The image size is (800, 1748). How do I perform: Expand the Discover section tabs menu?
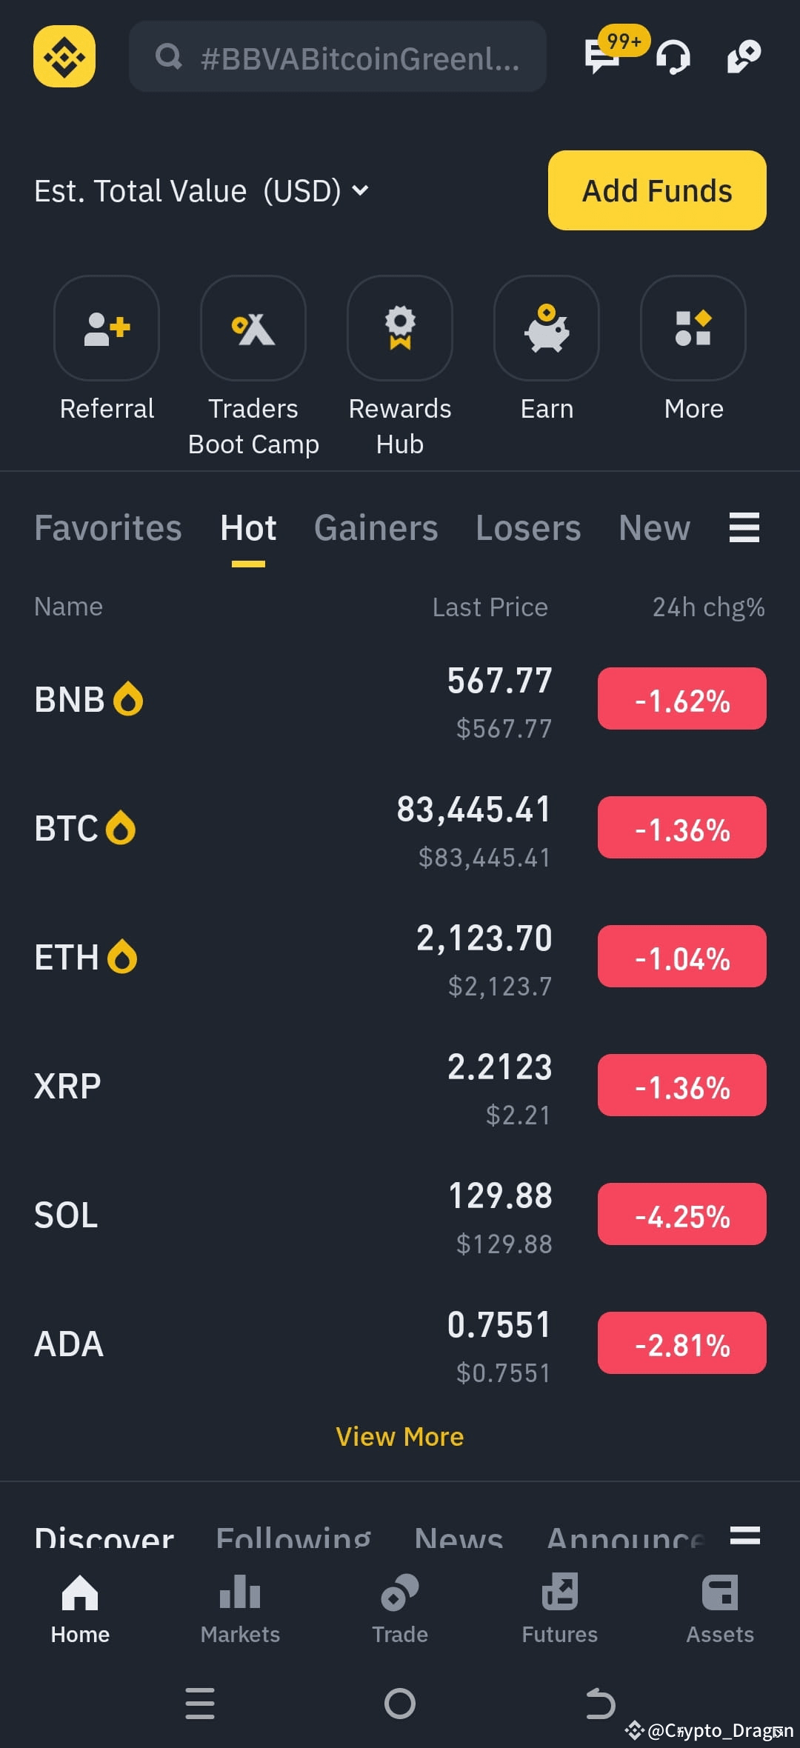click(x=745, y=1535)
